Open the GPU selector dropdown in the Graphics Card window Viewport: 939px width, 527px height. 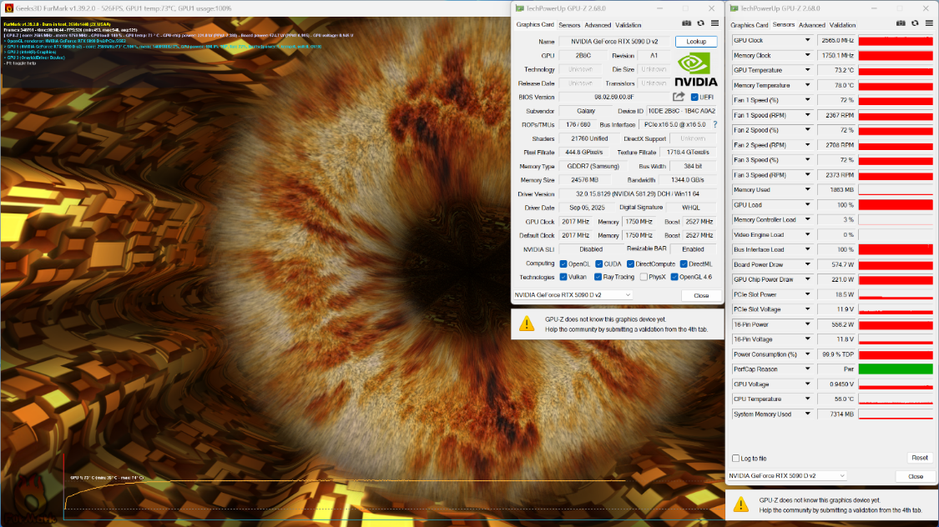[573, 295]
